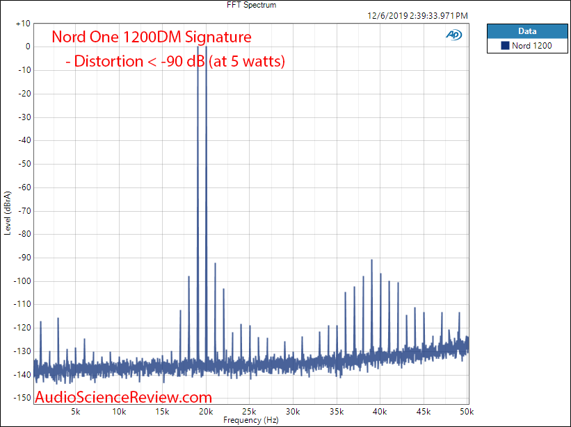Click the 25k frequency axis label
This screenshot has width=571, height=427.
pyautogui.click(x=249, y=412)
